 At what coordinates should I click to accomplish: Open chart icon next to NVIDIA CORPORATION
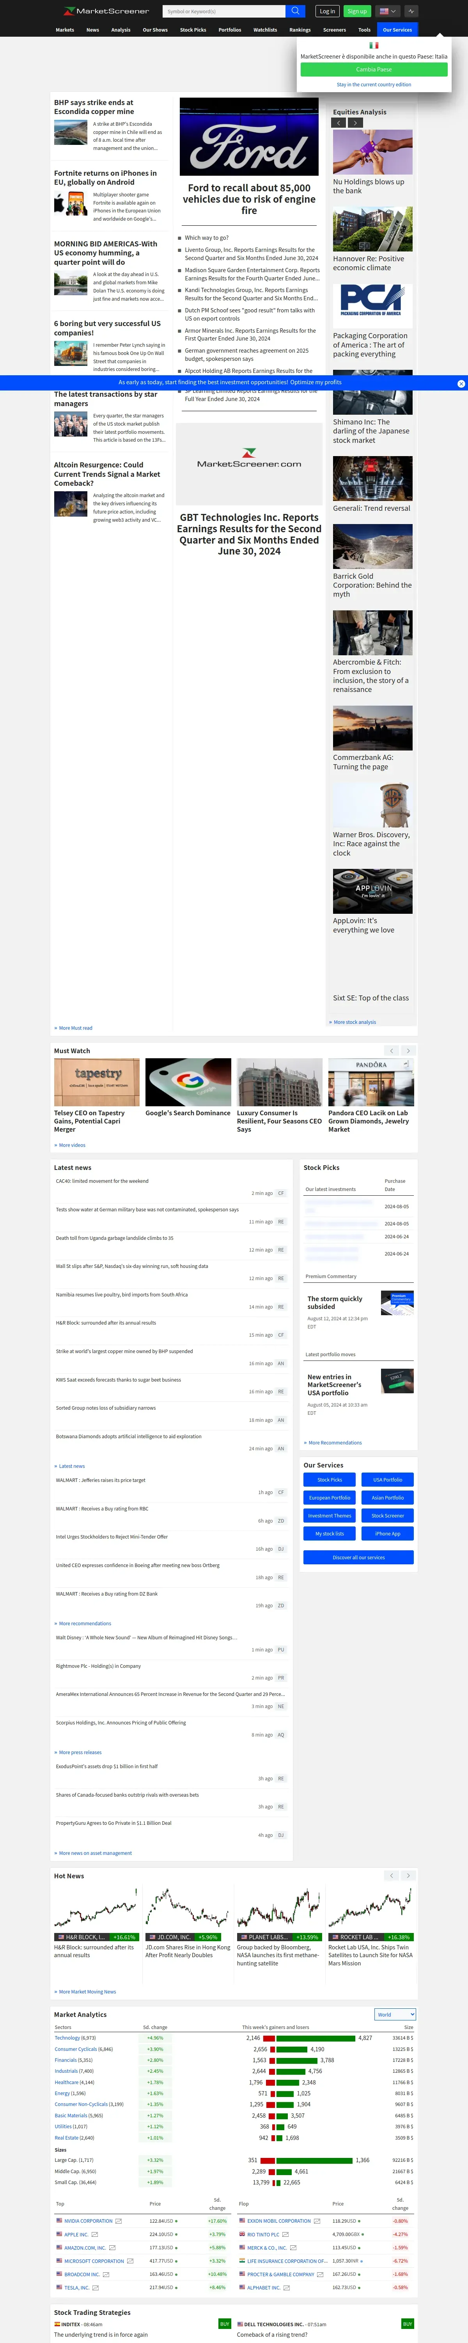(118, 2221)
